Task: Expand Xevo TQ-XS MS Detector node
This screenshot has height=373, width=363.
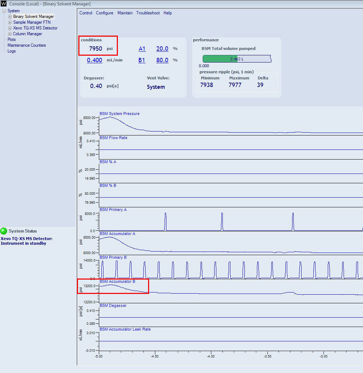Action: (x=10, y=28)
